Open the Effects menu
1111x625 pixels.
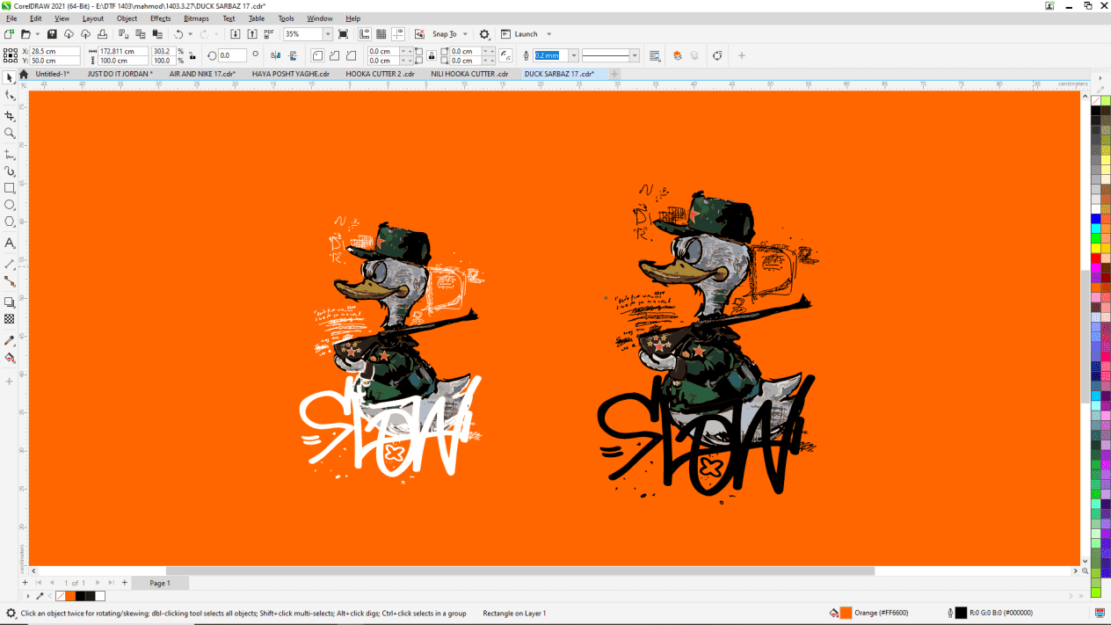[160, 18]
